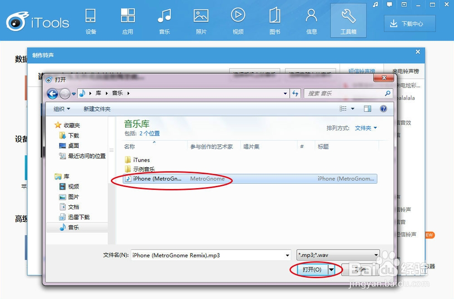Open the 应用 (Apps) section in iTools
Image resolution: width=454 pixels, height=299 pixels.
(128, 21)
